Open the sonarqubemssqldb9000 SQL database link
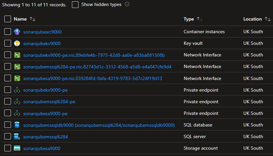Viewport: 273px width, 156px height. click(x=99, y=125)
